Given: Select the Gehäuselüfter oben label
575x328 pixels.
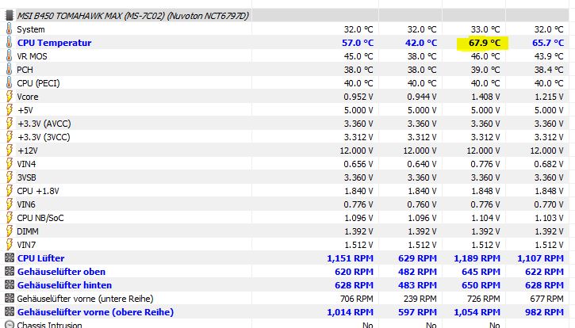Looking at the screenshot, I should pos(61,272).
